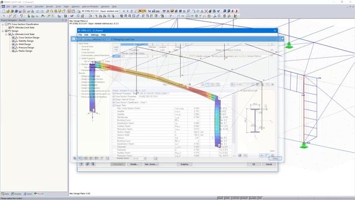
Task: Open Settings menu in RF-STEEL EC3 dialog
Action: tap(95, 35)
